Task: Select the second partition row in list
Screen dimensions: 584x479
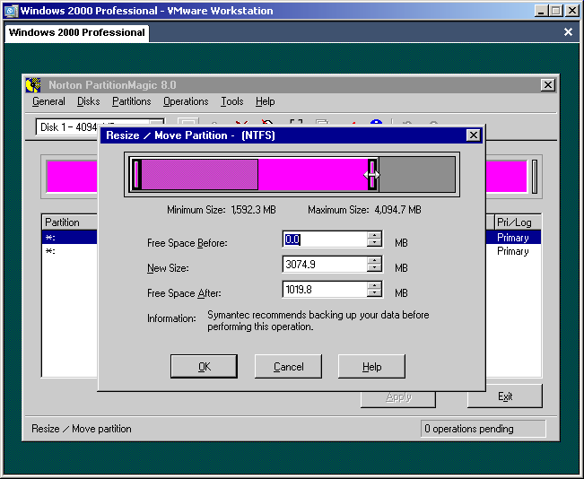Action: tap(69, 251)
